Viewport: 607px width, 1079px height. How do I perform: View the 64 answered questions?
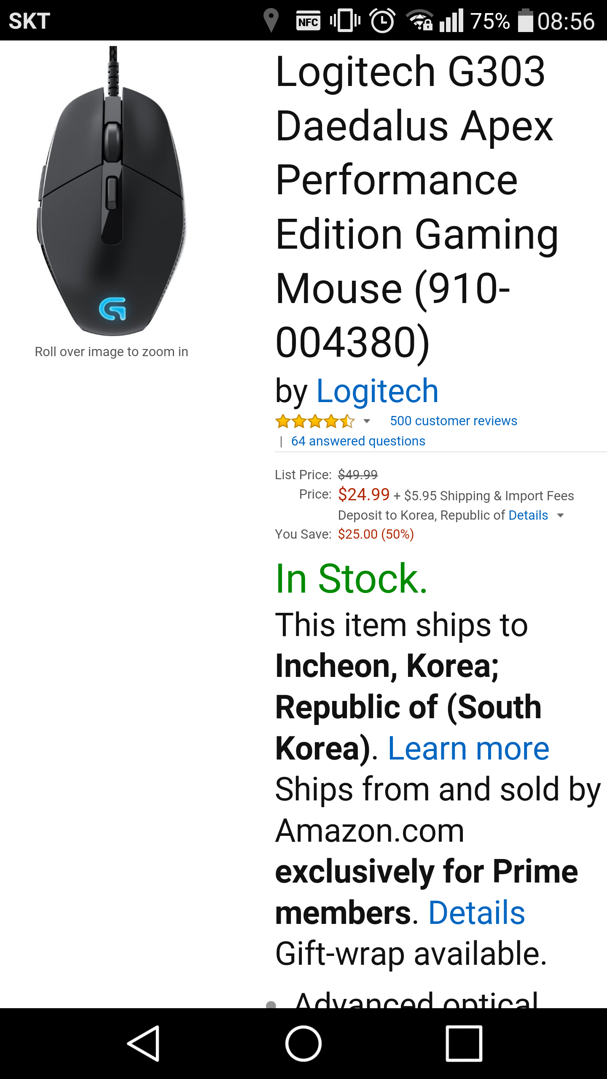pos(358,441)
